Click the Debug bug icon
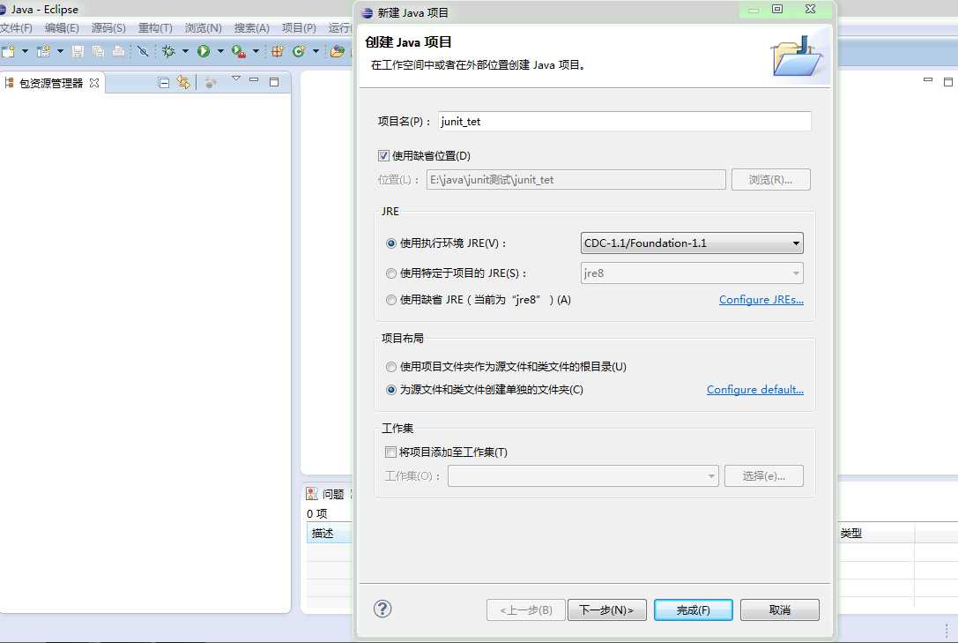 [168, 51]
